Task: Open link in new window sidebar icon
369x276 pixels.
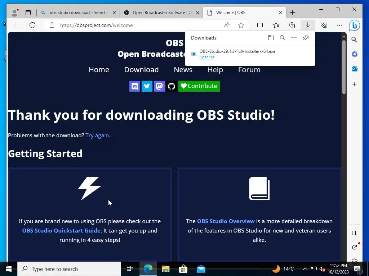Action: (x=355, y=247)
